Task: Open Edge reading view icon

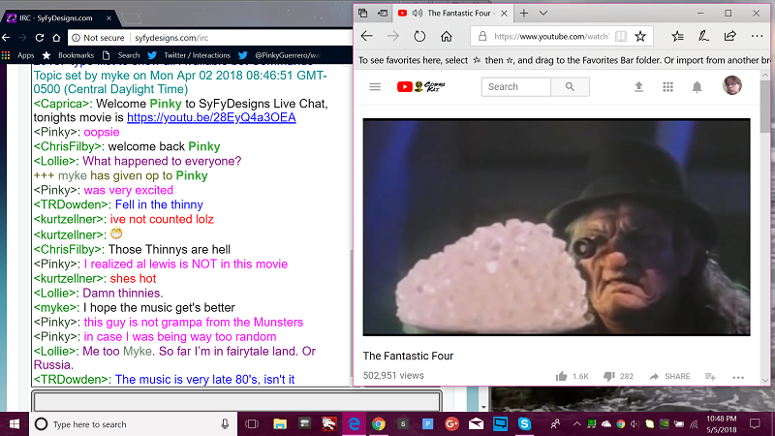Action: pyautogui.click(x=621, y=36)
